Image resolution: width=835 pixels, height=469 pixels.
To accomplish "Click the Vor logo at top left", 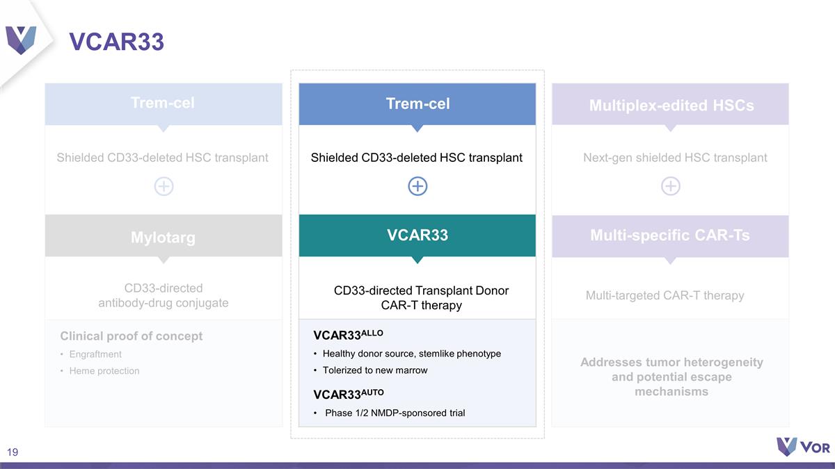I will [x=21, y=40].
